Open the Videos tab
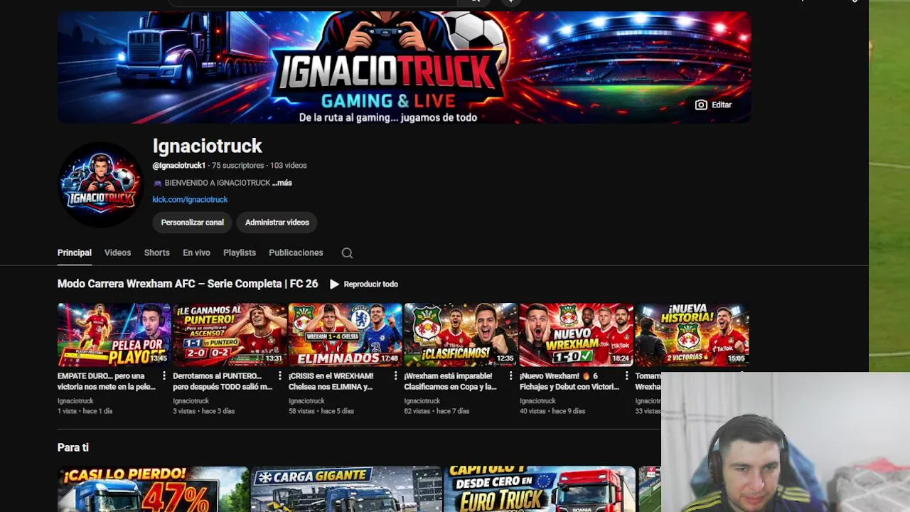 [117, 252]
